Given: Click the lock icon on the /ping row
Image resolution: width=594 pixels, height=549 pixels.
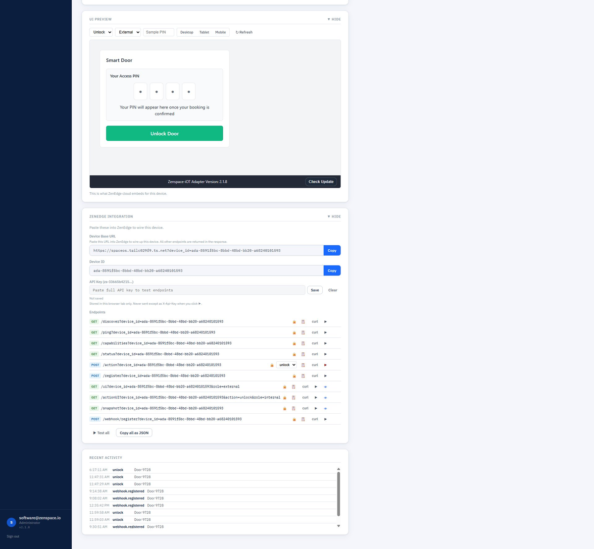Looking at the screenshot, I should (294, 332).
